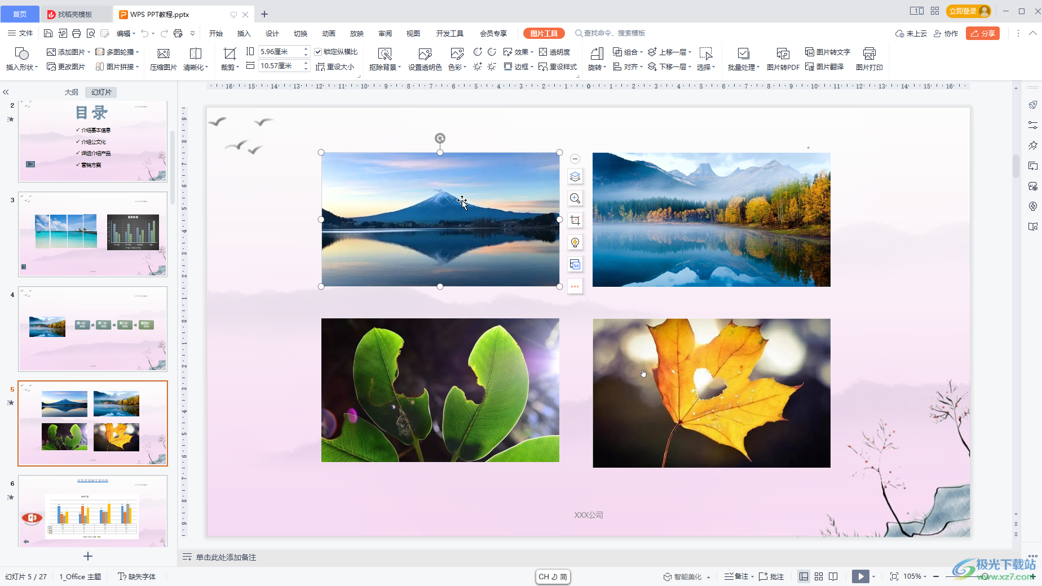The width and height of the screenshot is (1042, 586).
Task: Open the Insert Shape (插入形状) tool
Action: pos(22,59)
